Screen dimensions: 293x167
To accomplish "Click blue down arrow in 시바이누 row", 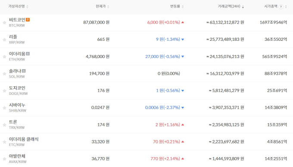I will pos(183,108).
